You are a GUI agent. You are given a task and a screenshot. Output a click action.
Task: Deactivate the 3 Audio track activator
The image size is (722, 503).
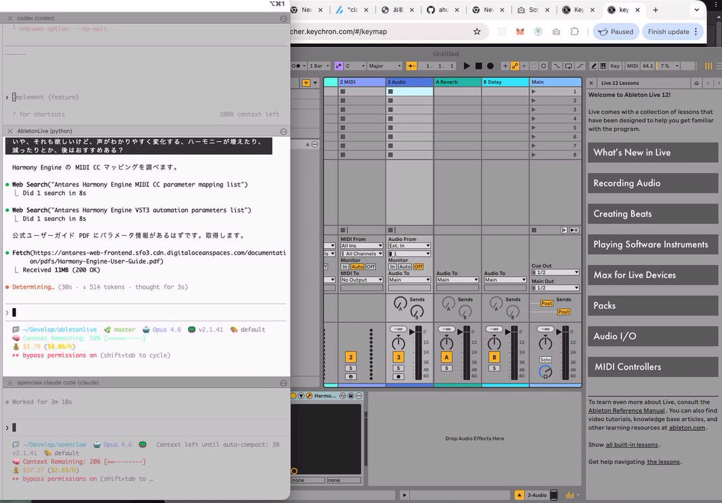click(x=398, y=357)
